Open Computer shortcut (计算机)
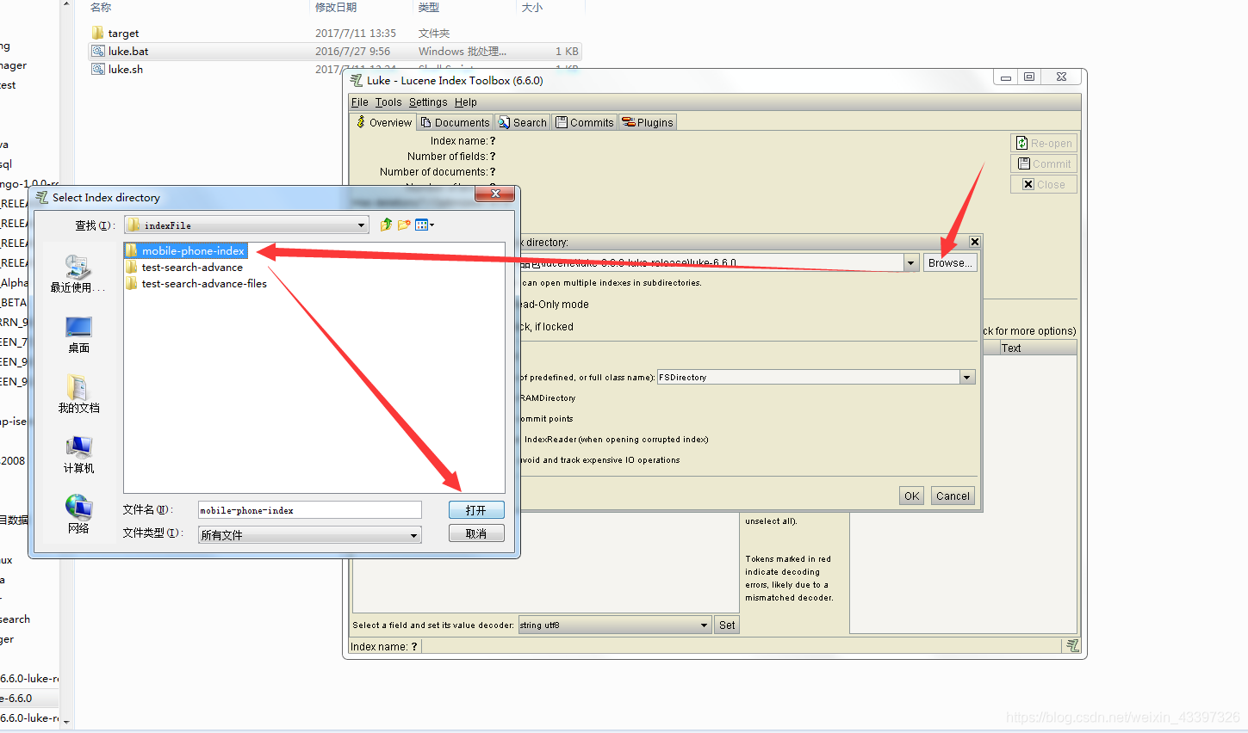1248x733 pixels. 78,455
